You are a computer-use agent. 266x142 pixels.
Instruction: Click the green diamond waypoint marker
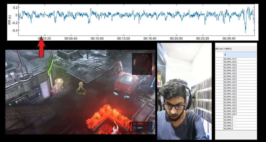tap(10, 104)
